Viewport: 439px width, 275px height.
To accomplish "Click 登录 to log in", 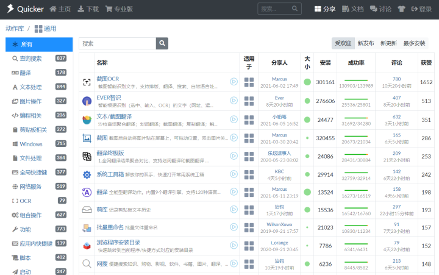I will point(421,9).
